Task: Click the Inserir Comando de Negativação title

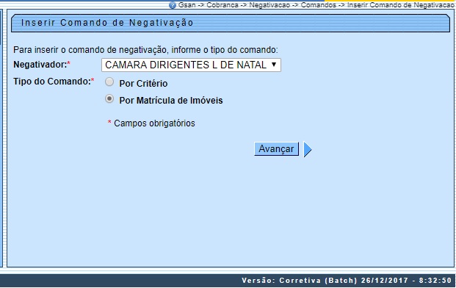Action: 107,23
